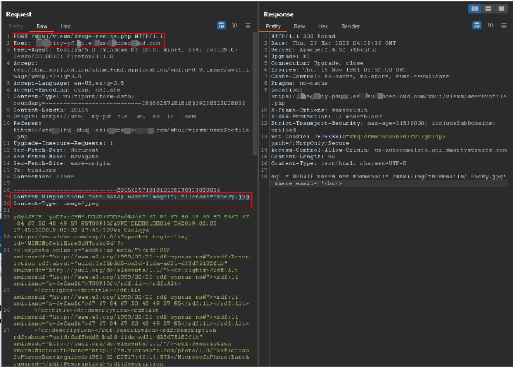Click the Request panel vertical scrollbar

click(254, 177)
